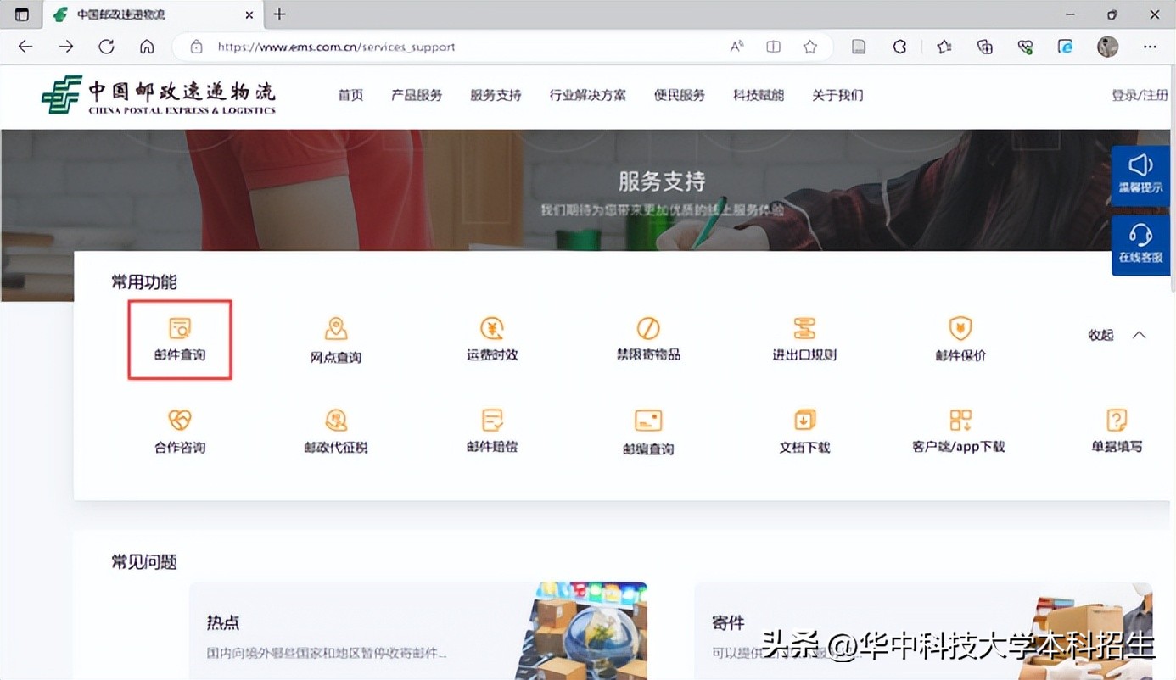Image resolution: width=1176 pixels, height=680 pixels.
Task: Select the 中国邮政速递物流 browser tab
Action: 153,15
